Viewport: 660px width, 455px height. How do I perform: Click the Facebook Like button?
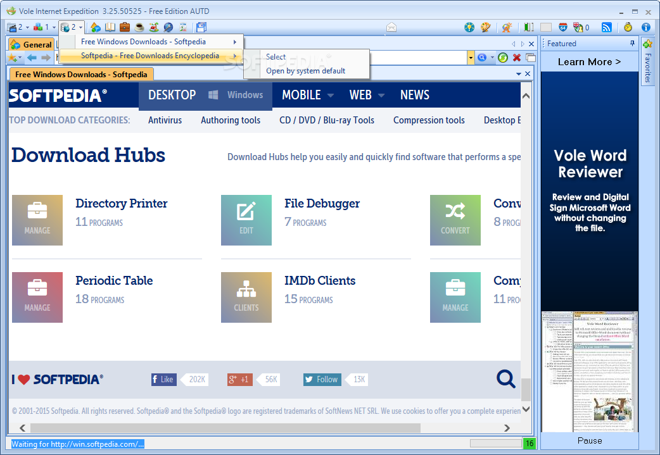point(164,379)
